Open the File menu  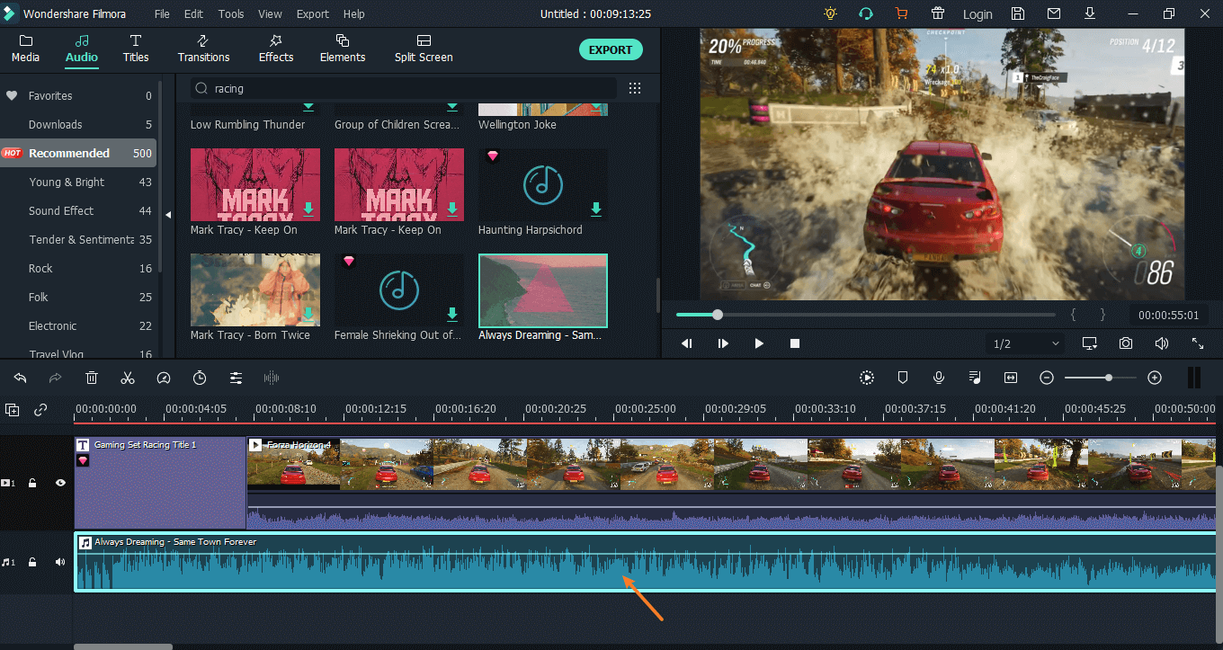click(x=162, y=13)
